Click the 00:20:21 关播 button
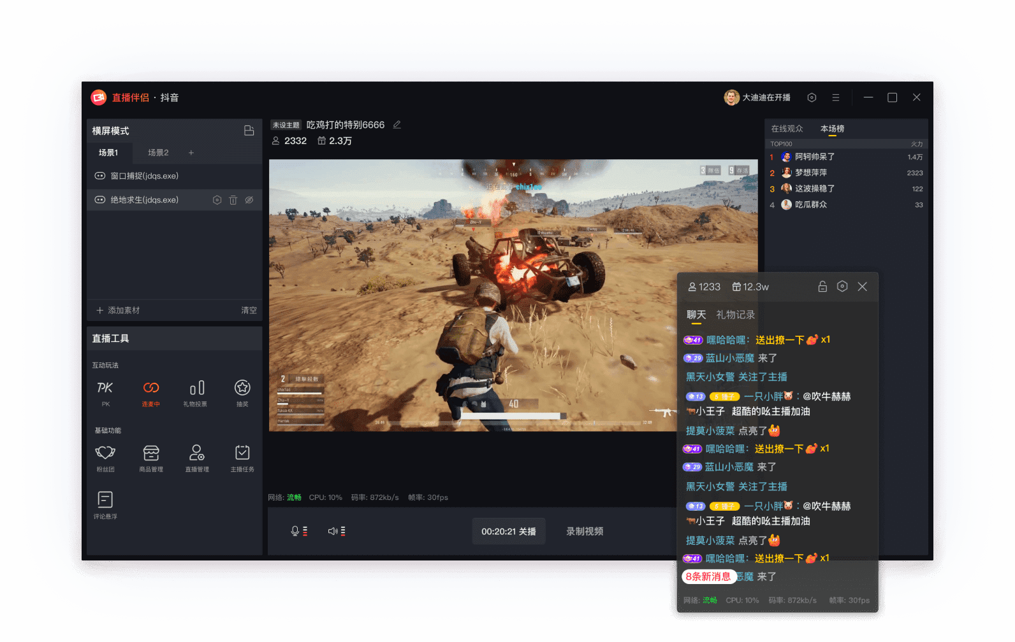 pyautogui.click(x=509, y=531)
